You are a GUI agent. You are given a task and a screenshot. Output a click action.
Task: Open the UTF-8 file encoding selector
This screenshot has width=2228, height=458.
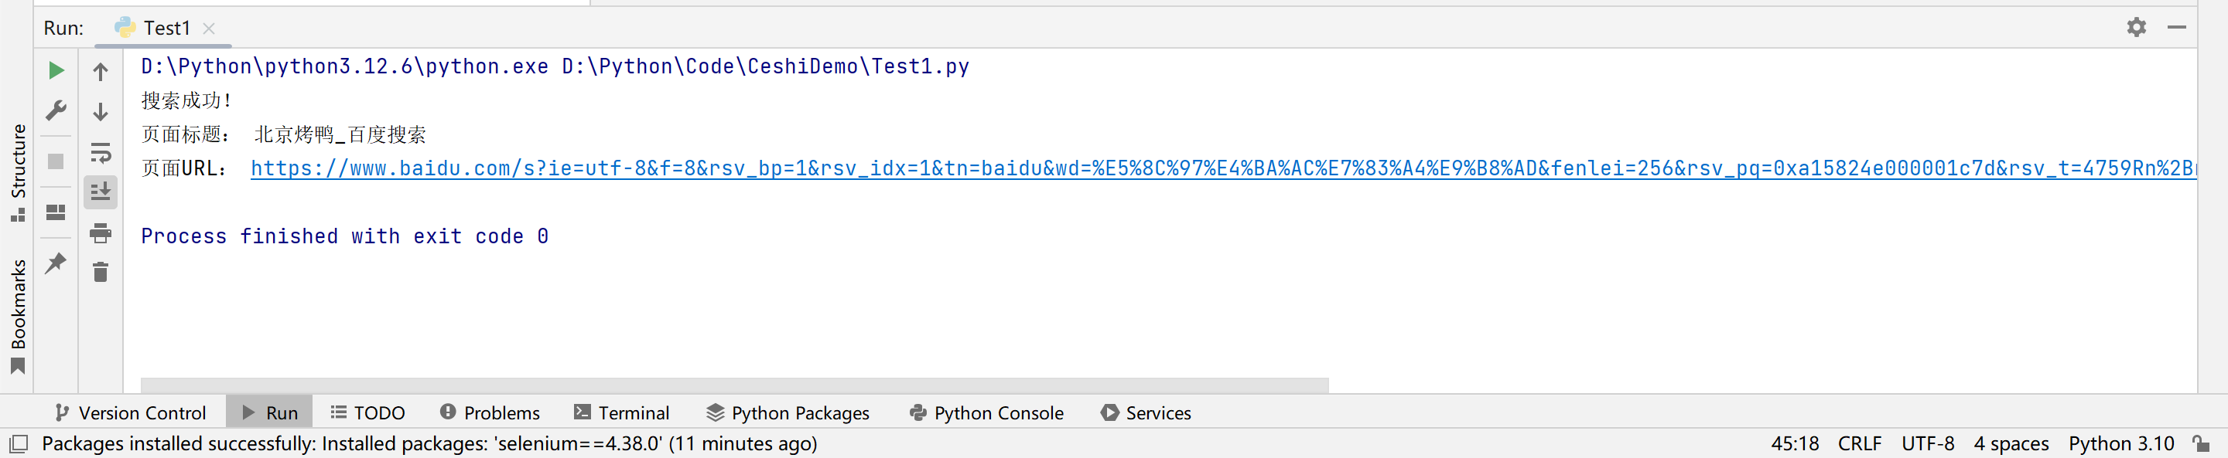[1928, 443]
